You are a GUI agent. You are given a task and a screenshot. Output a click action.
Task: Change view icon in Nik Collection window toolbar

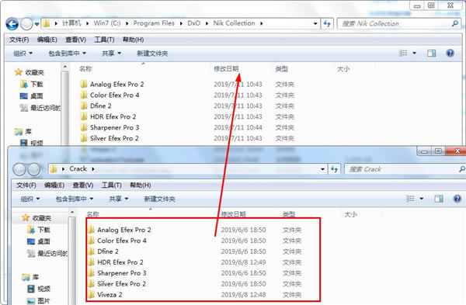403,53
